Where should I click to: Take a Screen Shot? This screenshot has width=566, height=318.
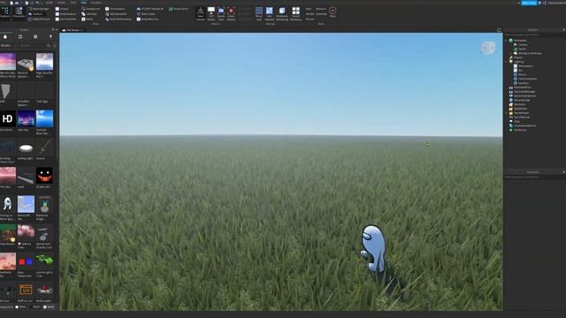pos(221,14)
